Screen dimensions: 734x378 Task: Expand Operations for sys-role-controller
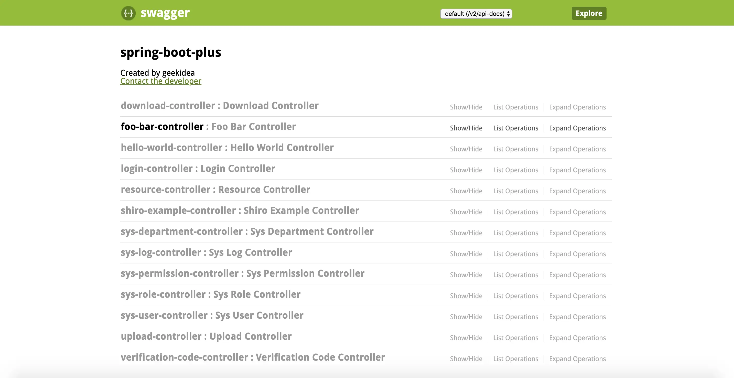(x=577, y=296)
